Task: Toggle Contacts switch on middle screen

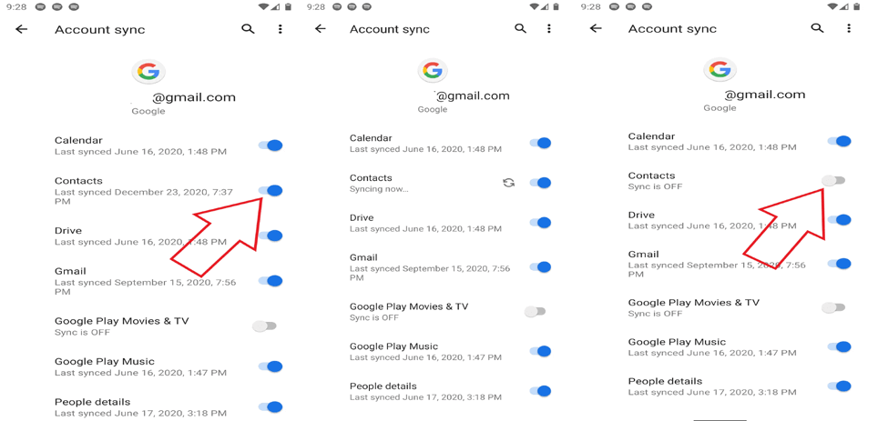Action: (x=540, y=183)
